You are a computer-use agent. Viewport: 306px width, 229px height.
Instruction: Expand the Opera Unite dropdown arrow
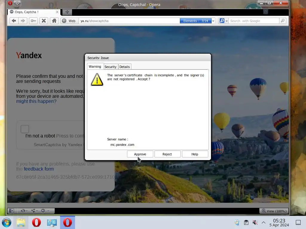tap(37, 211)
